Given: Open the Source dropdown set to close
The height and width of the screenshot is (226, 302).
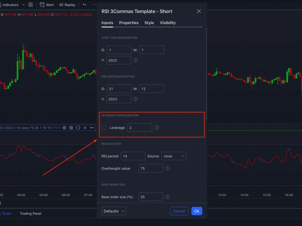Looking at the screenshot, I should [x=174, y=156].
